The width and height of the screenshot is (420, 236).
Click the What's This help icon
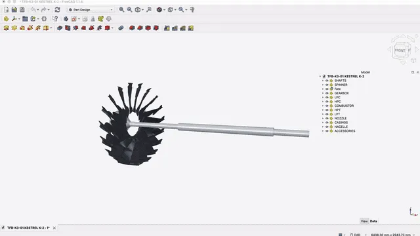coord(55,19)
